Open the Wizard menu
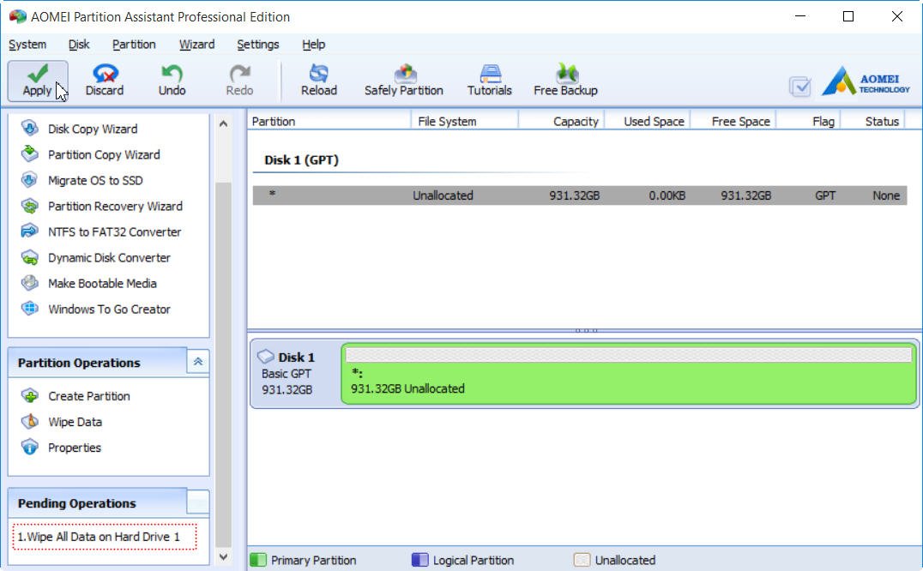 [x=196, y=45]
